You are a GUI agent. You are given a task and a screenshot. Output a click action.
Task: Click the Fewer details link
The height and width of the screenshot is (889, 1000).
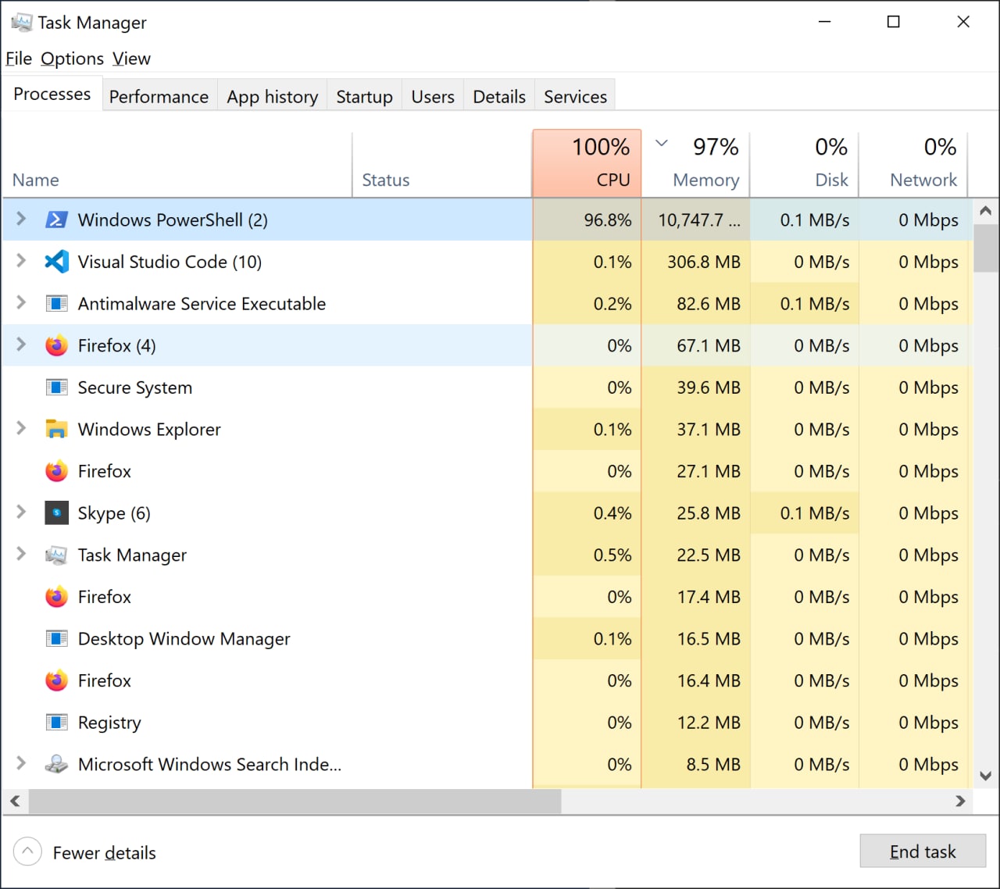pos(104,852)
